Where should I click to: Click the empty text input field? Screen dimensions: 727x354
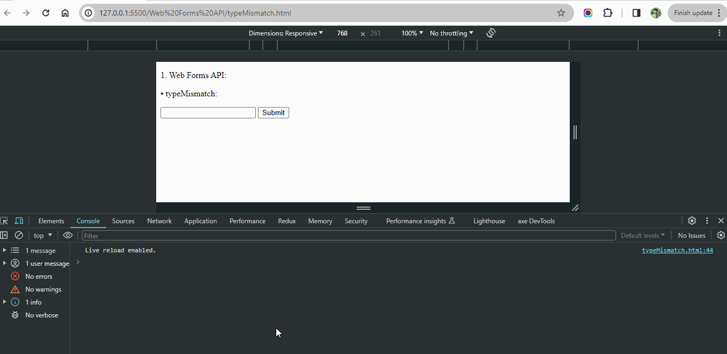tap(208, 112)
